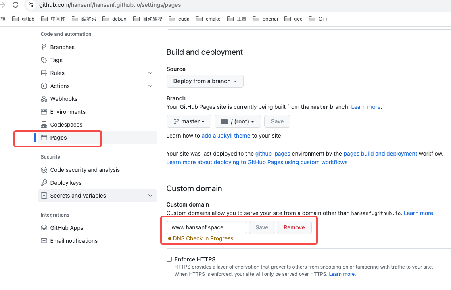Open the 编解码 bookmark folder
This screenshot has width=451, height=290.
pyautogui.click(x=84, y=19)
